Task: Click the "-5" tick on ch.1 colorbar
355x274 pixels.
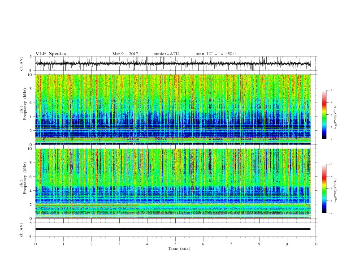Action: (x=330, y=115)
